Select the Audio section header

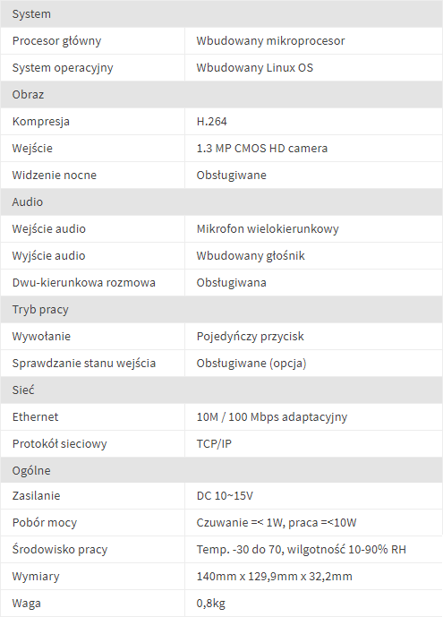[x=221, y=201]
